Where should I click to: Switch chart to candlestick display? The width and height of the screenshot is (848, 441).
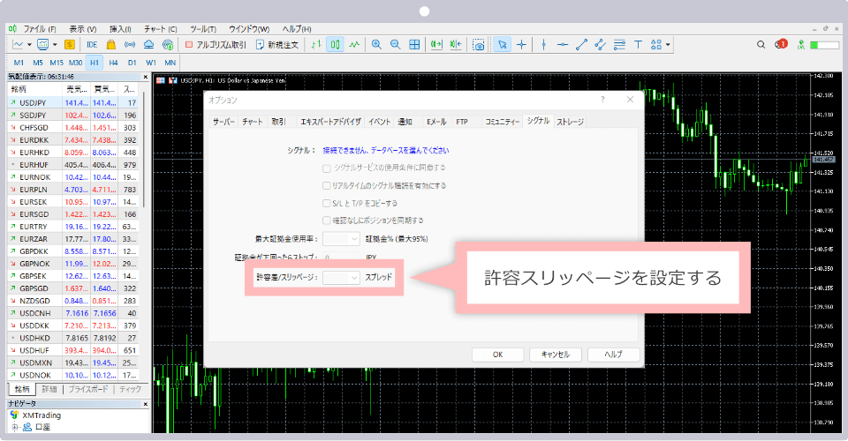point(336,44)
